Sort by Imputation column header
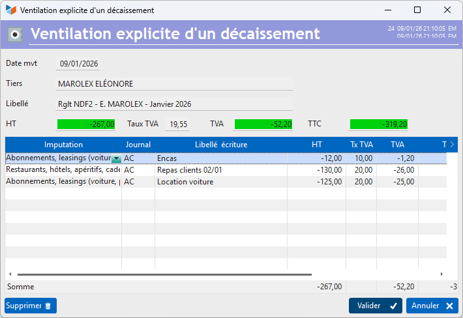 coord(63,145)
